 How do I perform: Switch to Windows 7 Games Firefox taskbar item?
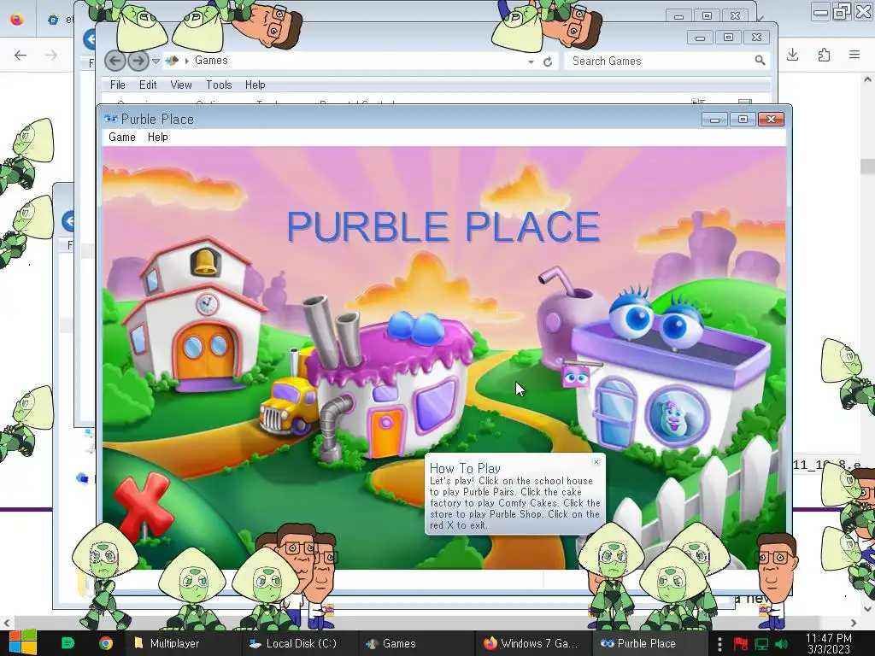pyautogui.click(x=531, y=643)
